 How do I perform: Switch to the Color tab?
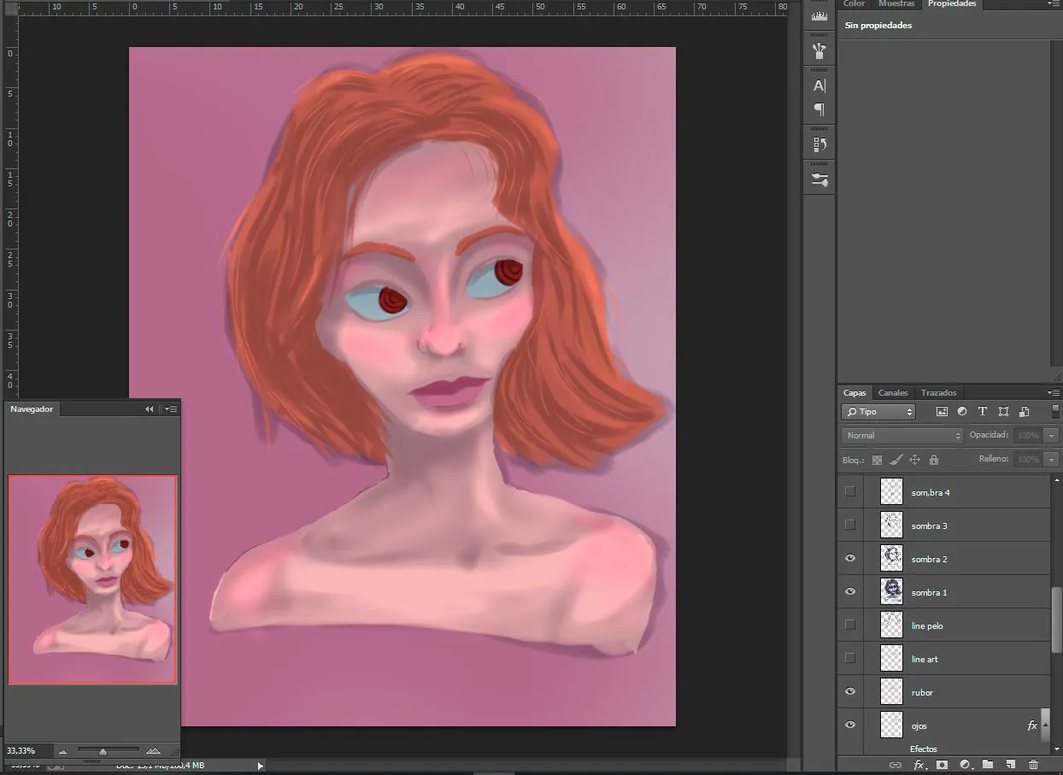coord(854,4)
